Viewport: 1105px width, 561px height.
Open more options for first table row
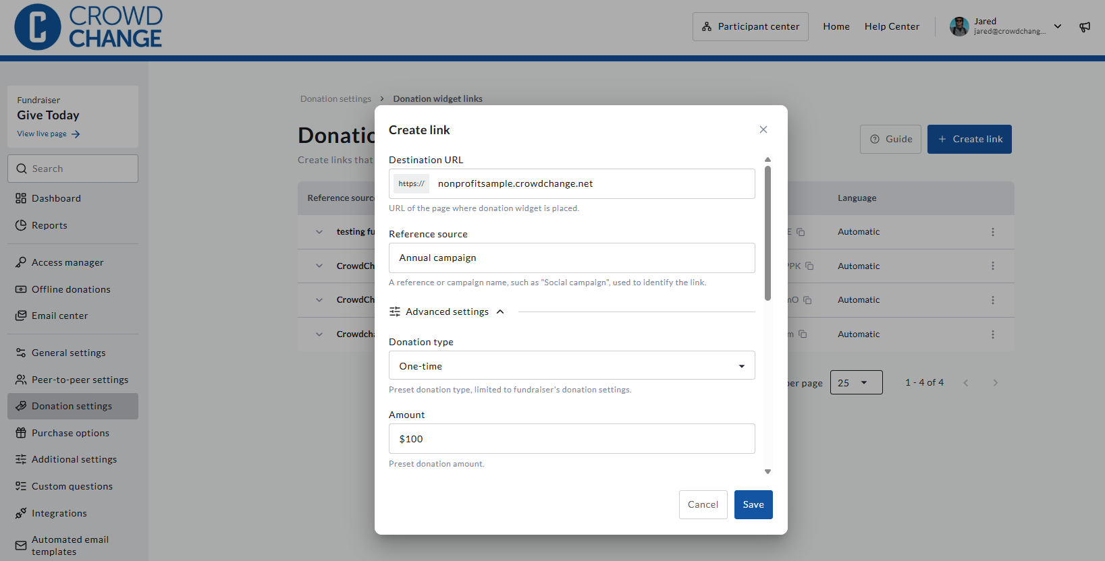(x=992, y=232)
